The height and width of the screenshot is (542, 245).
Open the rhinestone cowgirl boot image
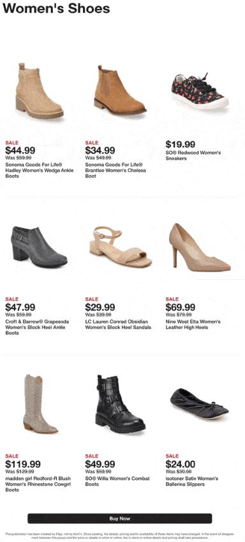click(39, 404)
